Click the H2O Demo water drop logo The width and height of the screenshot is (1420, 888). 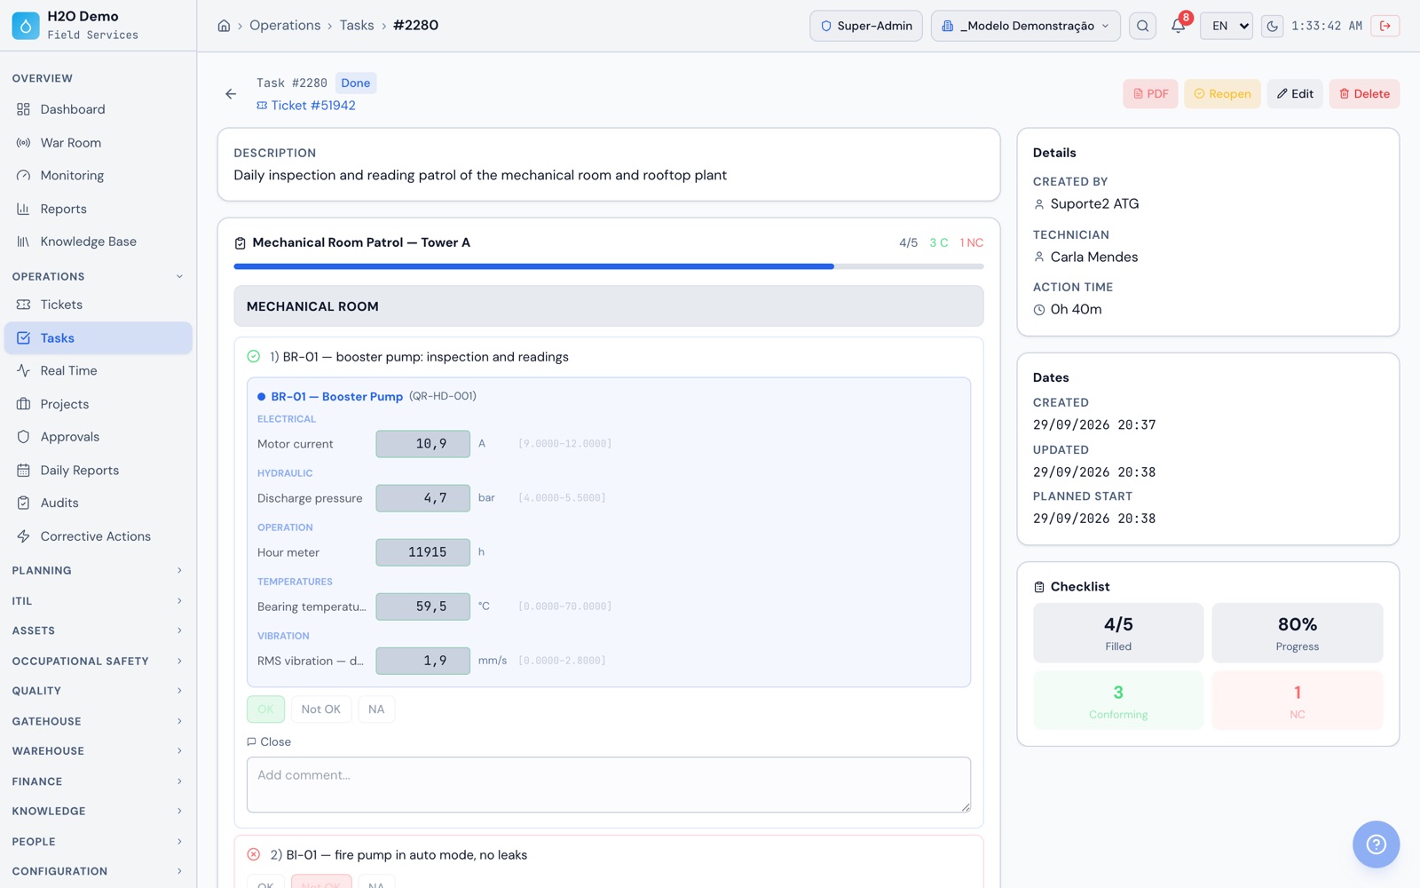coord(26,26)
